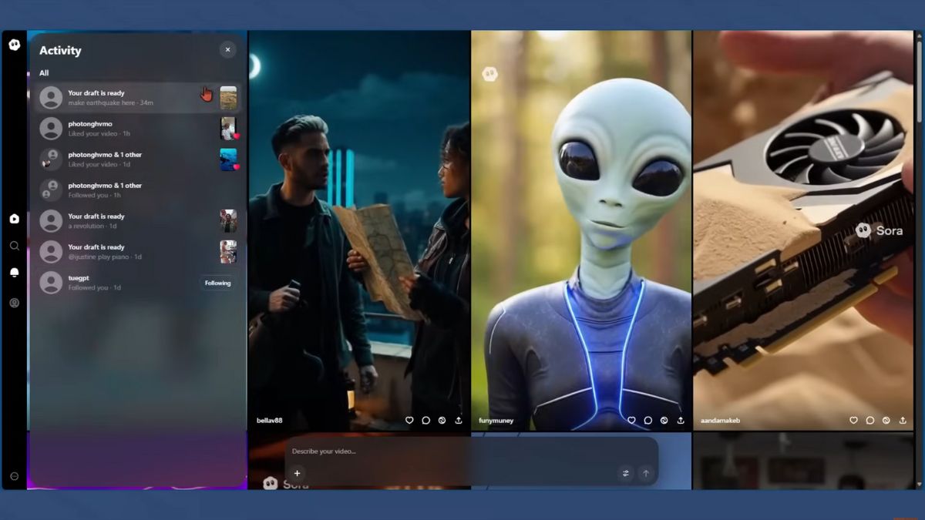Image resolution: width=925 pixels, height=520 pixels.
Task: Remix the aandamakeb video
Action: pyautogui.click(x=886, y=421)
